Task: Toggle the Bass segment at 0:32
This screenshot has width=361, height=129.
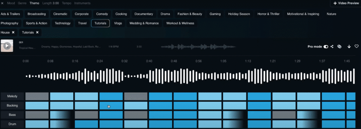Action: pos(136,115)
